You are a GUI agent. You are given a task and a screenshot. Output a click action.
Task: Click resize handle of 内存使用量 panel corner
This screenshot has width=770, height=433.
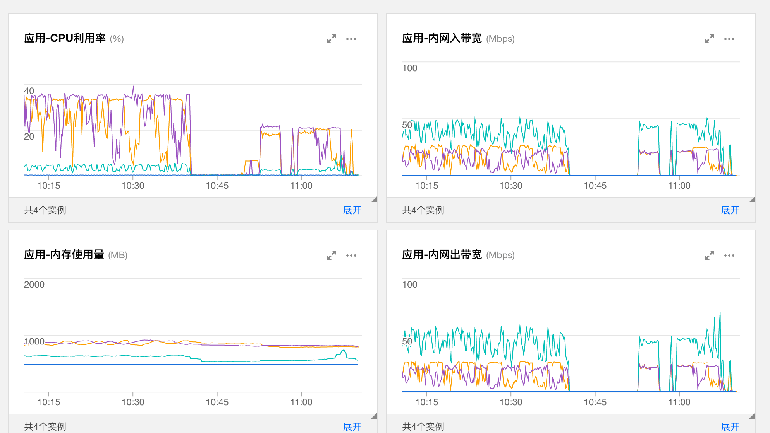[x=375, y=416]
